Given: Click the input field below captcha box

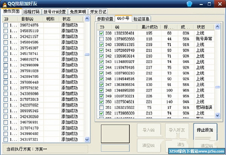Looking at the screenshot, I should pyautogui.click(x=115, y=148).
